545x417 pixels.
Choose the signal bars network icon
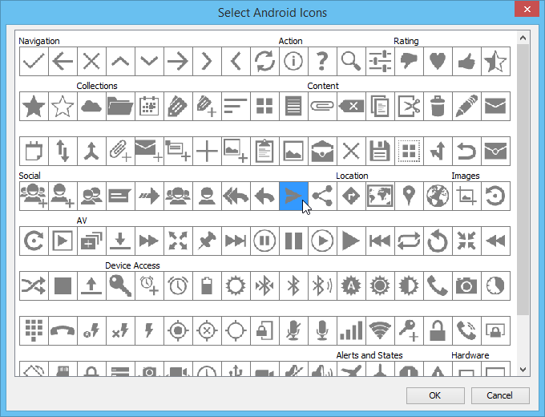click(x=351, y=330)
